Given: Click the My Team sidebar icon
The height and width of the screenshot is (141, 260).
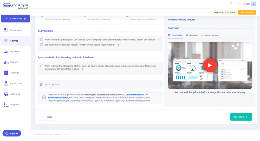Looking at the screenshot, I should [x=6, y=52].
